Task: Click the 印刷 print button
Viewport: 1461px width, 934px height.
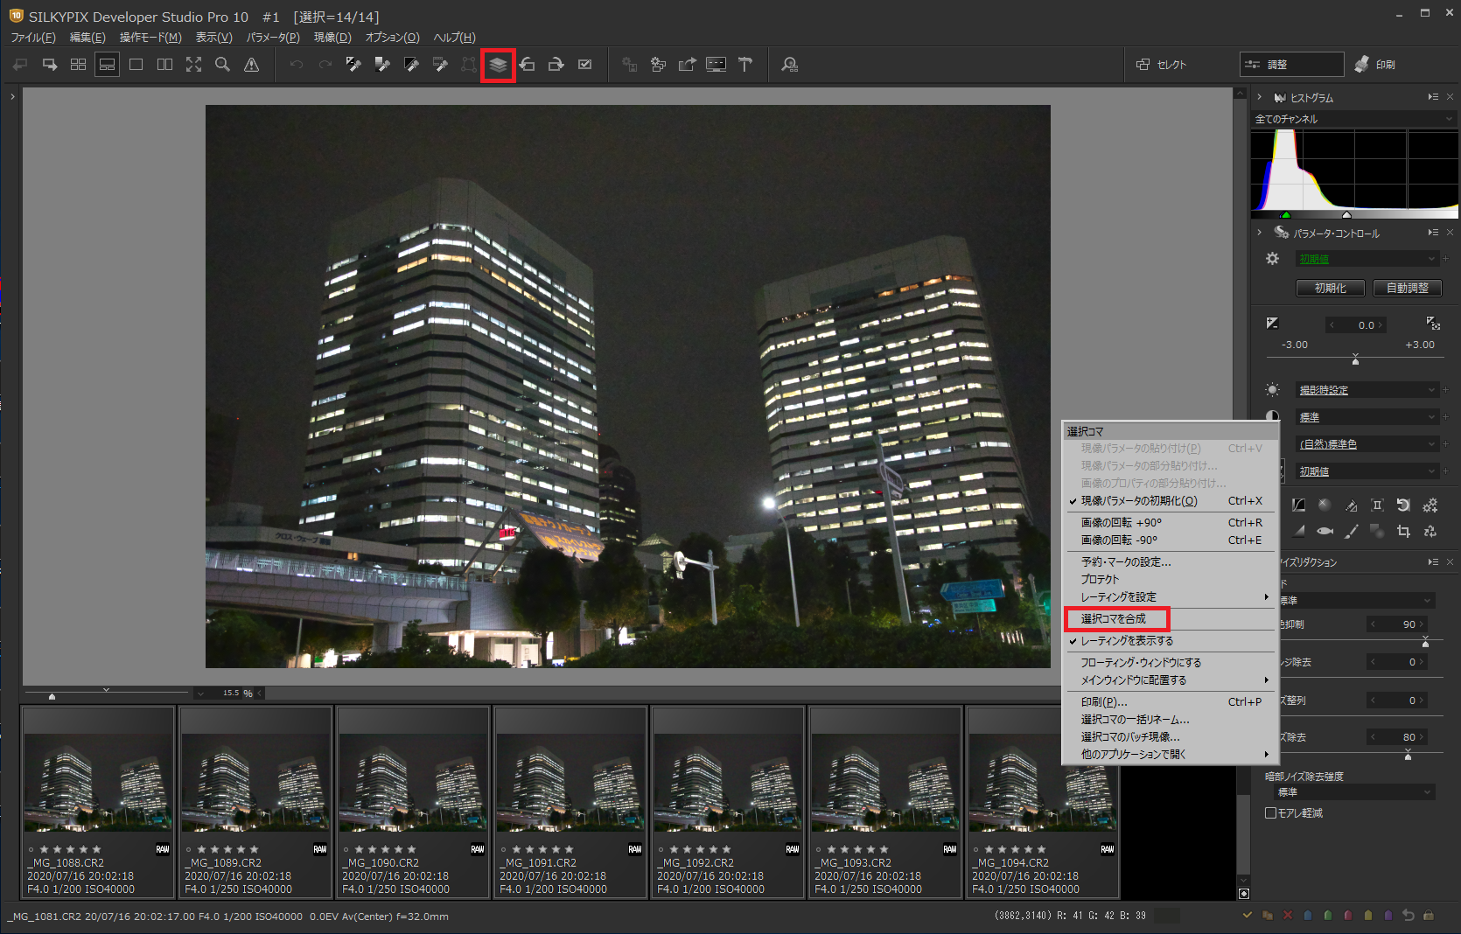Action: tap(1374, 65)
